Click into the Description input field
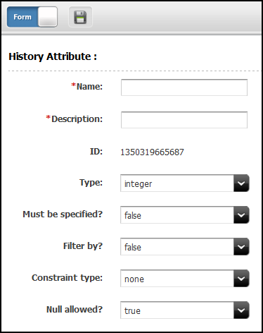The width and height of the screenshot is (263, 333). pos(184,120)
